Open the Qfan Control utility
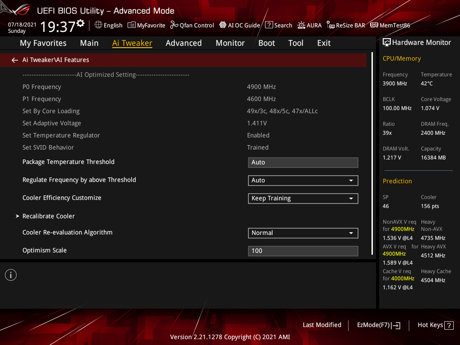Image resolution: width=460 pixels, height=345 pixels. (192, 25)
